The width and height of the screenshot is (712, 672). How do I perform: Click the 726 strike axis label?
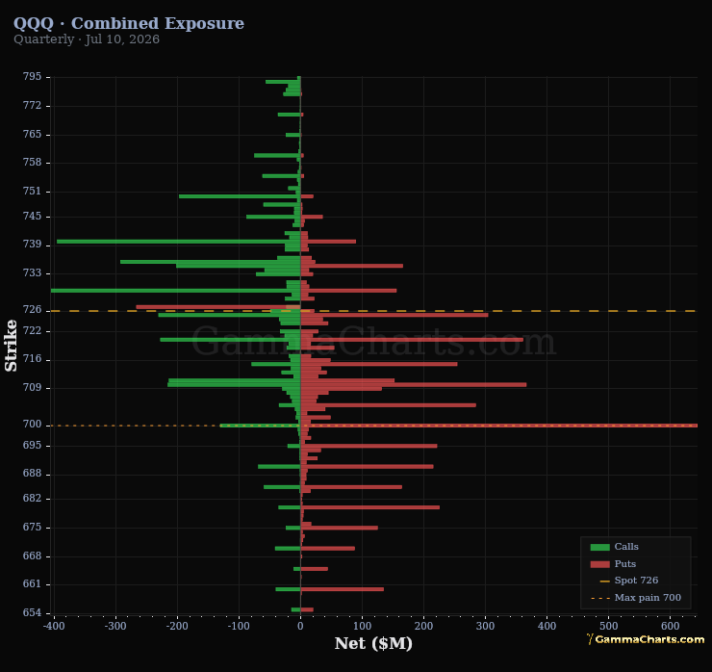point(32,309)
